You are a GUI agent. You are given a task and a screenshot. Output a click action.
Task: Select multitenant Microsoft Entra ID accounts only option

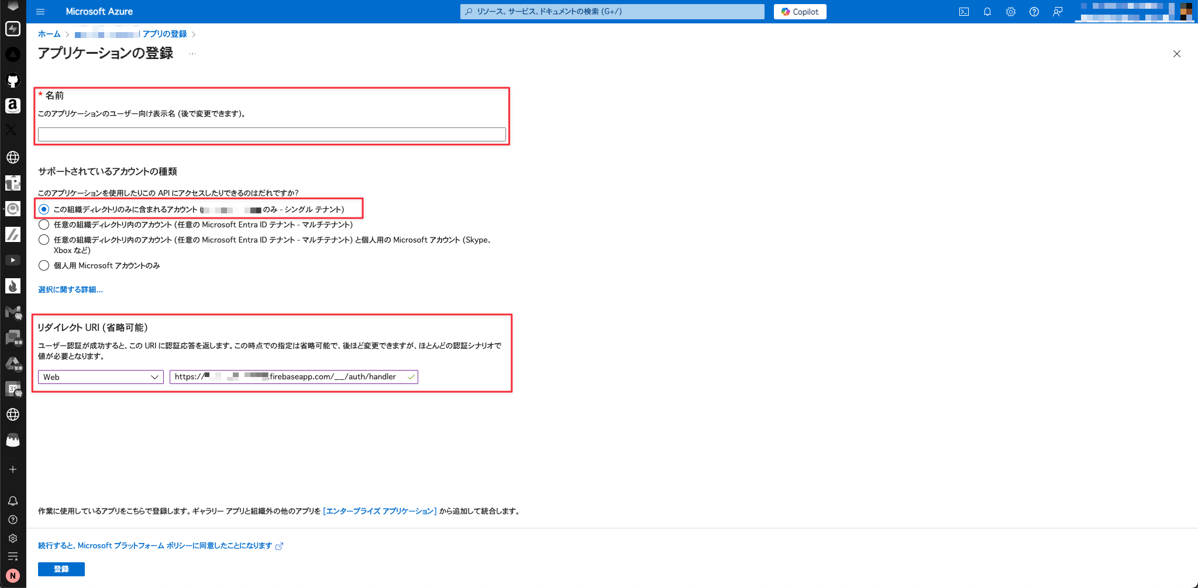44,224
